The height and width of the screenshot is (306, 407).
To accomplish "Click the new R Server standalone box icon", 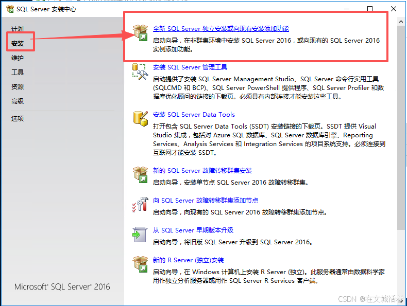I will 140,264.
